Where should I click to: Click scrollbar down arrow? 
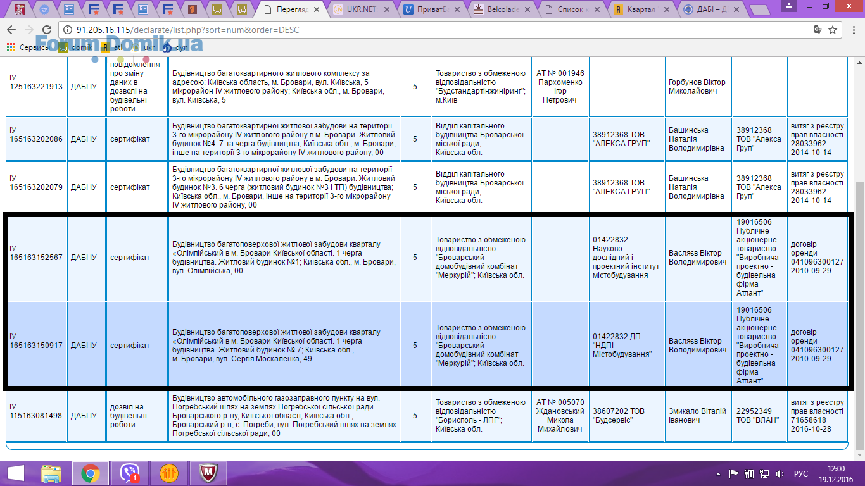point(859,455)
